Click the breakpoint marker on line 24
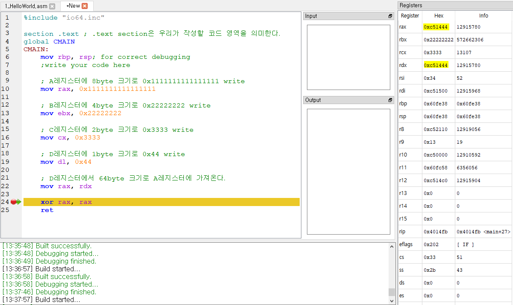 pos(13,202)
